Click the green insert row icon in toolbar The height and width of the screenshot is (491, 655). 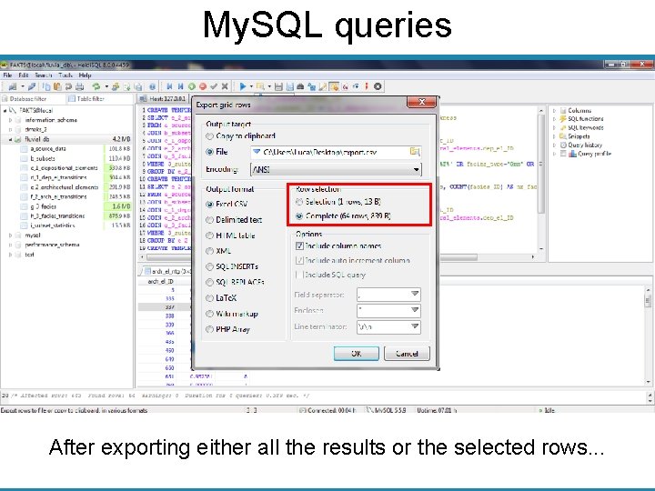[x=192, y=86]
